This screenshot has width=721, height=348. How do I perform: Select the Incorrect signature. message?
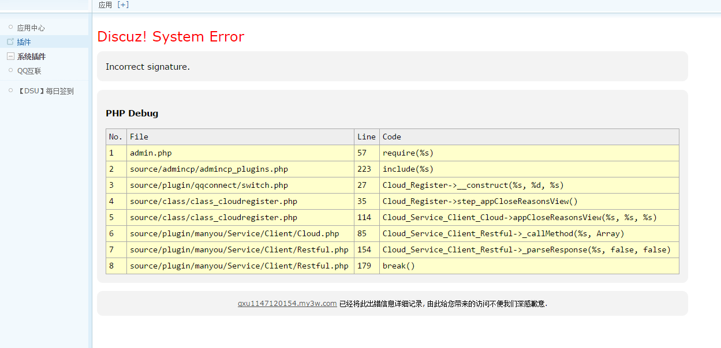click(148, 67)
